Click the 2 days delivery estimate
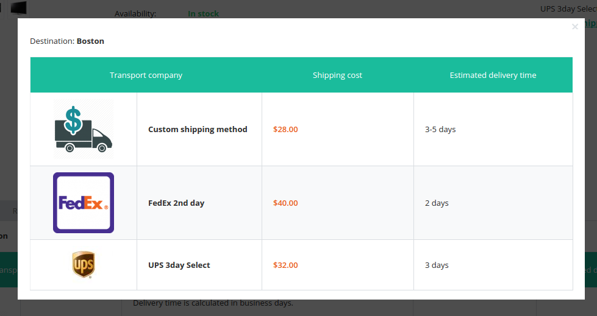This screenshot has width=597, height=316. [437, 203]
